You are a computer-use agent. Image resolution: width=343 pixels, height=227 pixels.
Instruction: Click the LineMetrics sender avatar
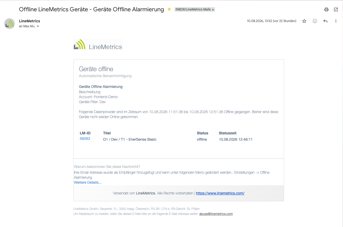point(9,24)
